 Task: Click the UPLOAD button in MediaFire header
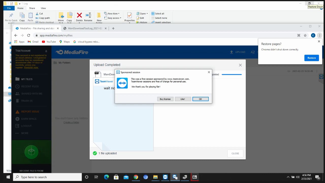[x=238, y=52]
